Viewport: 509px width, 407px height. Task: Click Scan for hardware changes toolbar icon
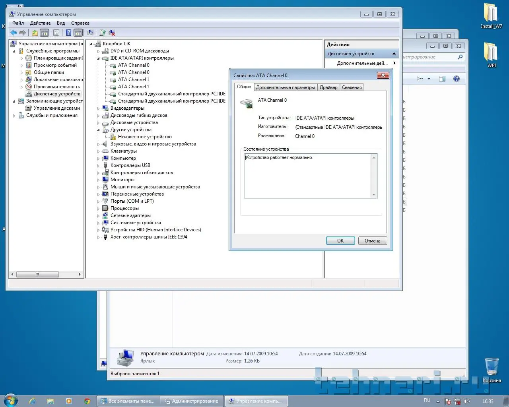click(x=90, y=33)
